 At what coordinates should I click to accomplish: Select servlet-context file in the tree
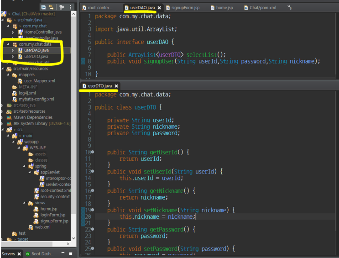pyautogui.click(x=58, y=184)
